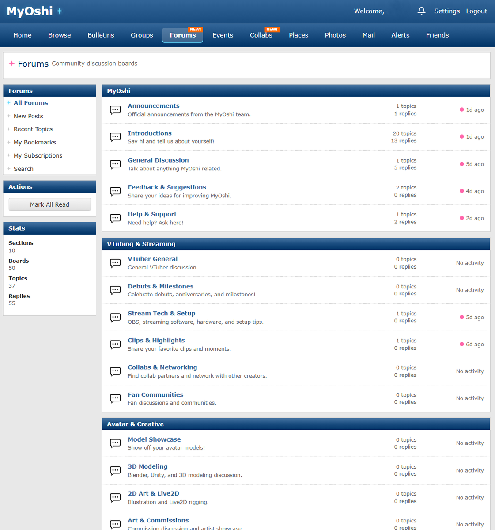Open the Friends tab

[438, 35]
